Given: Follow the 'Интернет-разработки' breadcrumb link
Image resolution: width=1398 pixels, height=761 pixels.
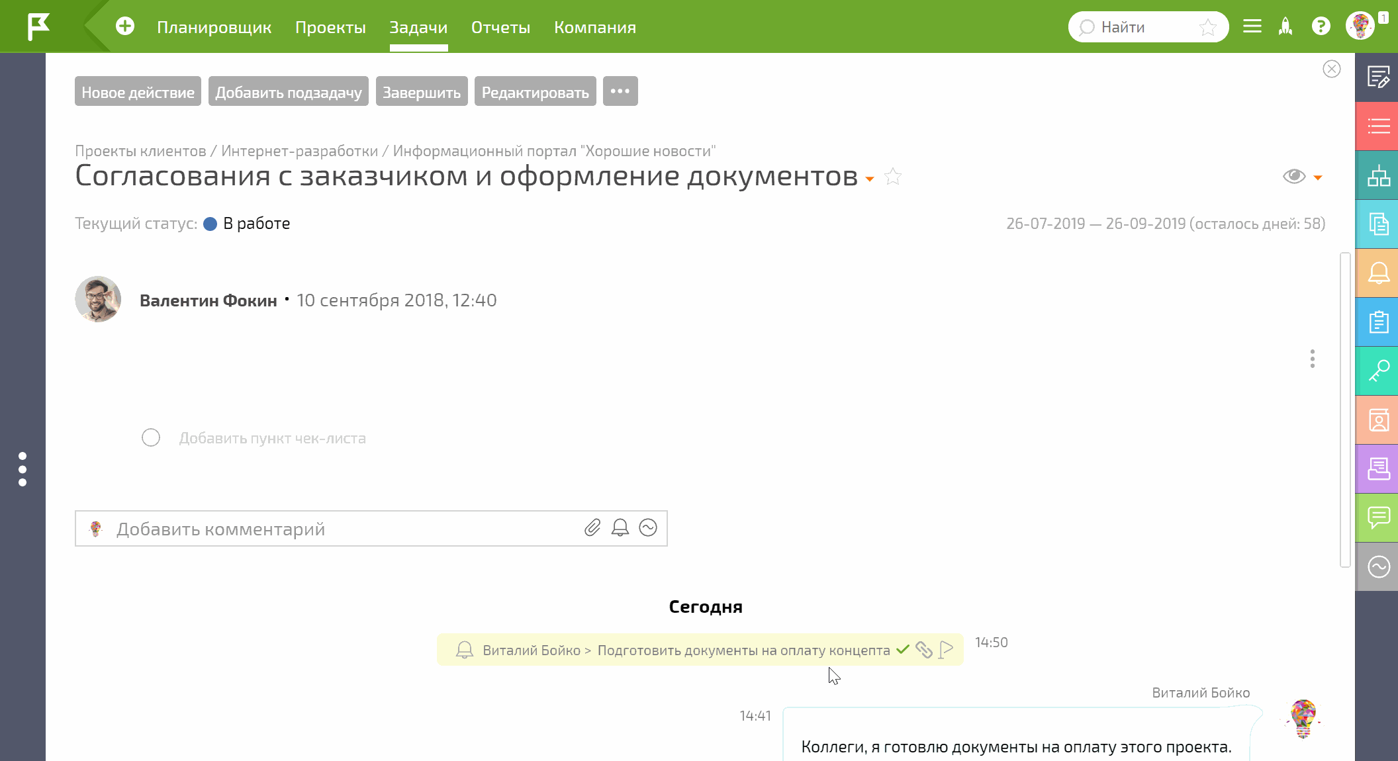Looking at the screenshot, I should coord(302,150).
